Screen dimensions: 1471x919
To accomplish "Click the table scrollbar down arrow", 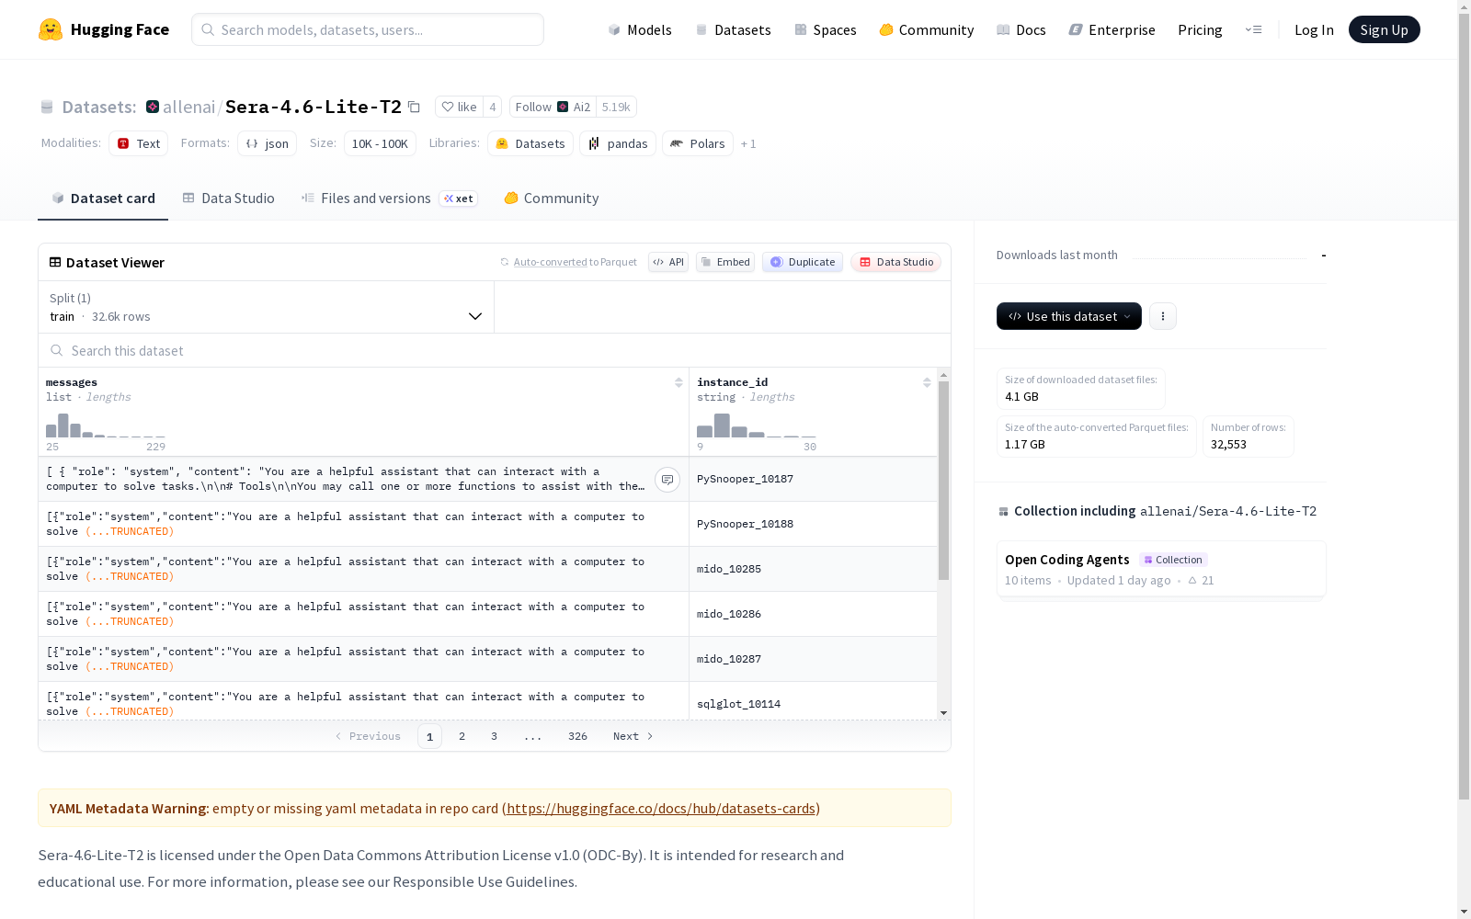I will coord(943,713).
